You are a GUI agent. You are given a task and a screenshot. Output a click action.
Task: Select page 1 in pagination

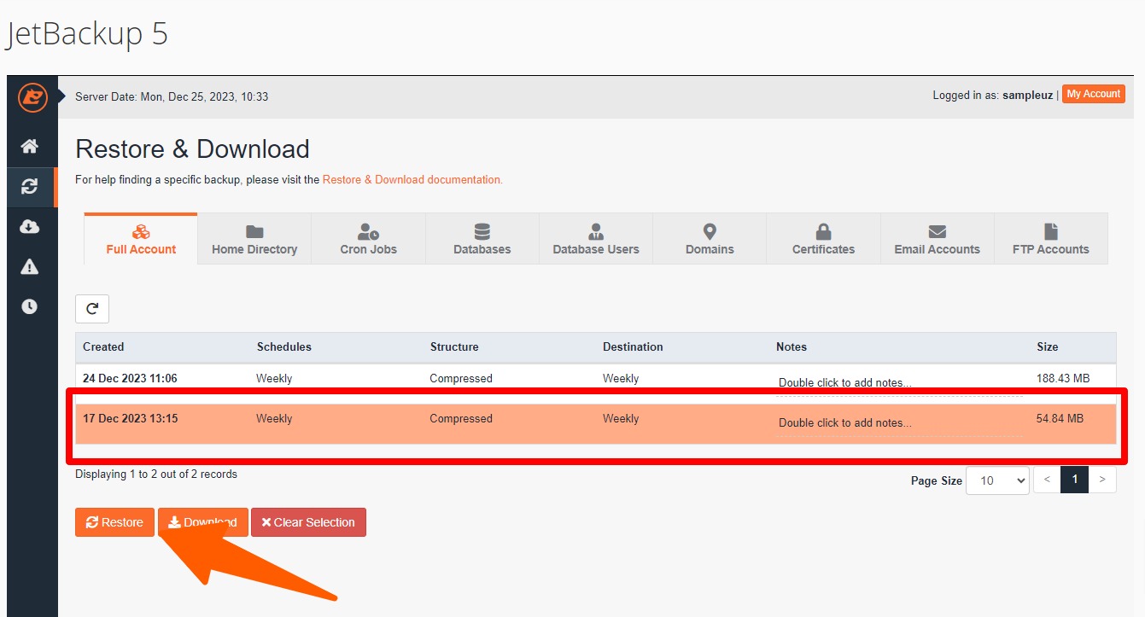pos(1074,480)
